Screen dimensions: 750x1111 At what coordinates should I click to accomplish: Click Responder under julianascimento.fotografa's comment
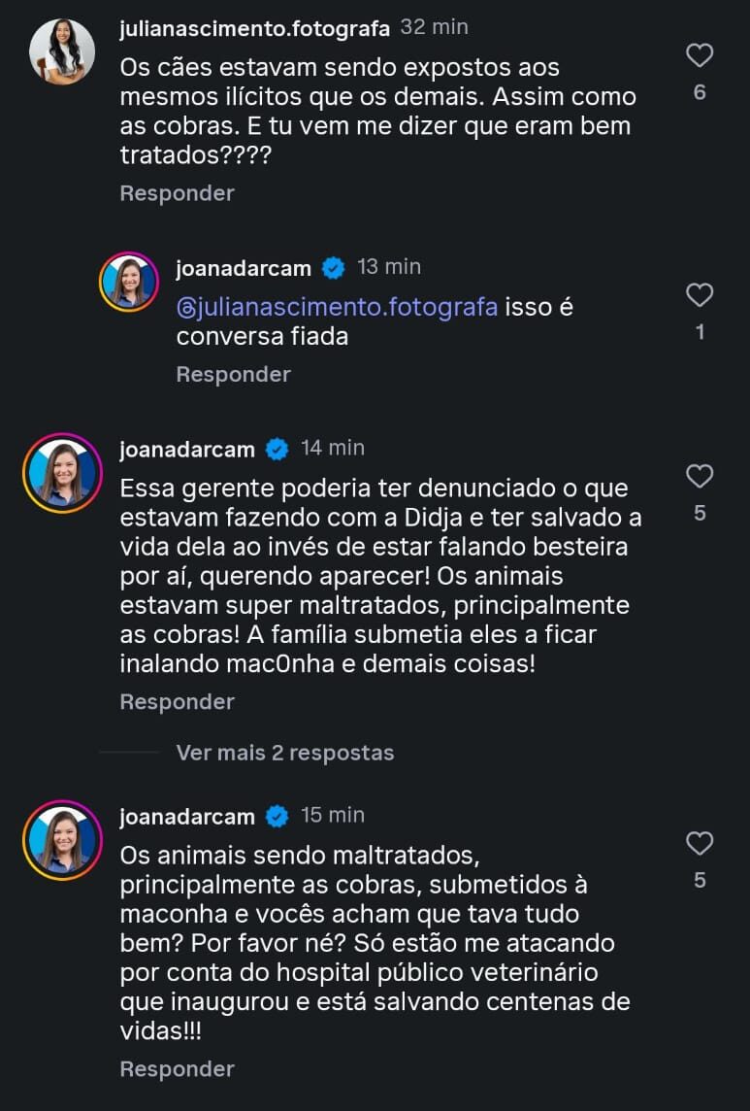177,193
